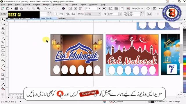This screenshot has width=186, height=104.
Task: Select the Interactive Fill tool
Action: [x=3, y=89]
